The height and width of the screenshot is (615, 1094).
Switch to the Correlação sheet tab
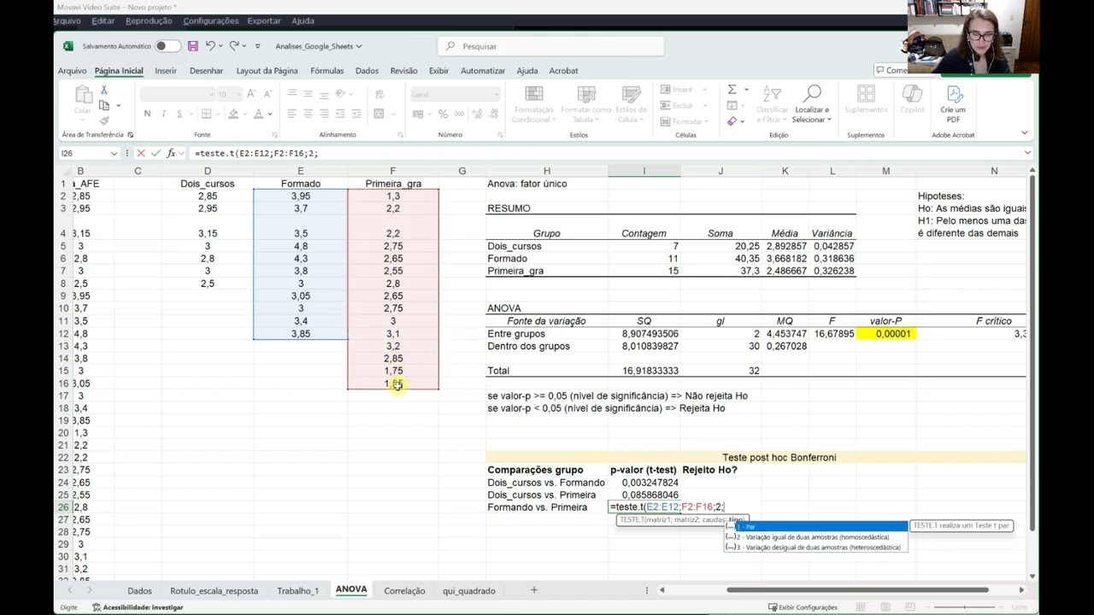[404, 591]
